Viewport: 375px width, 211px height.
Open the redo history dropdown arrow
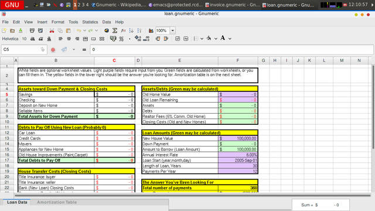[x=96, y=30]
